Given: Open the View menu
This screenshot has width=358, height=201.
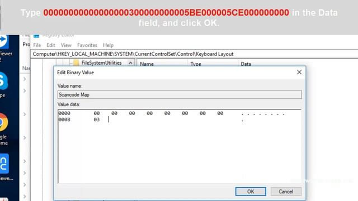Looking at the screenshot, I should tap(66, 45).
